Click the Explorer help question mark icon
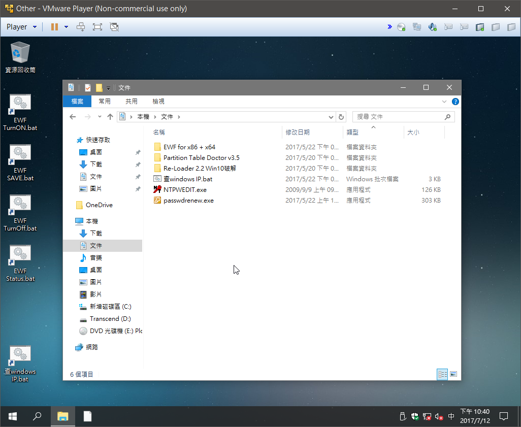This screenshot has width=521, height=427. pyautogui.click(x=455, y=102)
